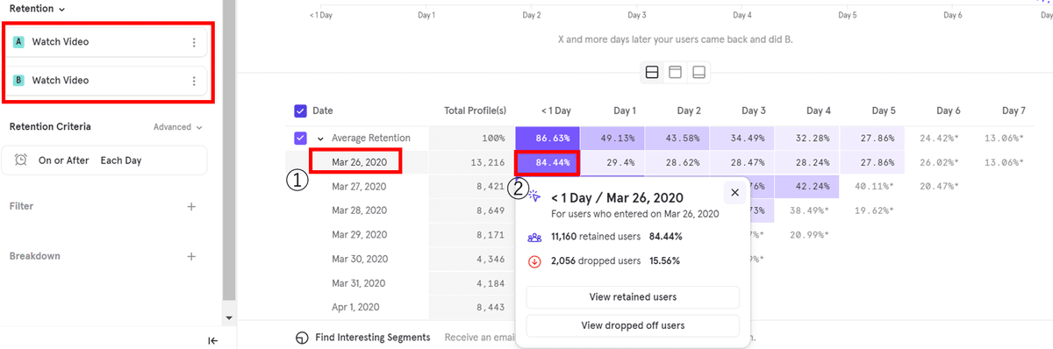Click the On or After Each Day criteria field
This screenshot has height=349, width=1053.
tap(108, 160)
